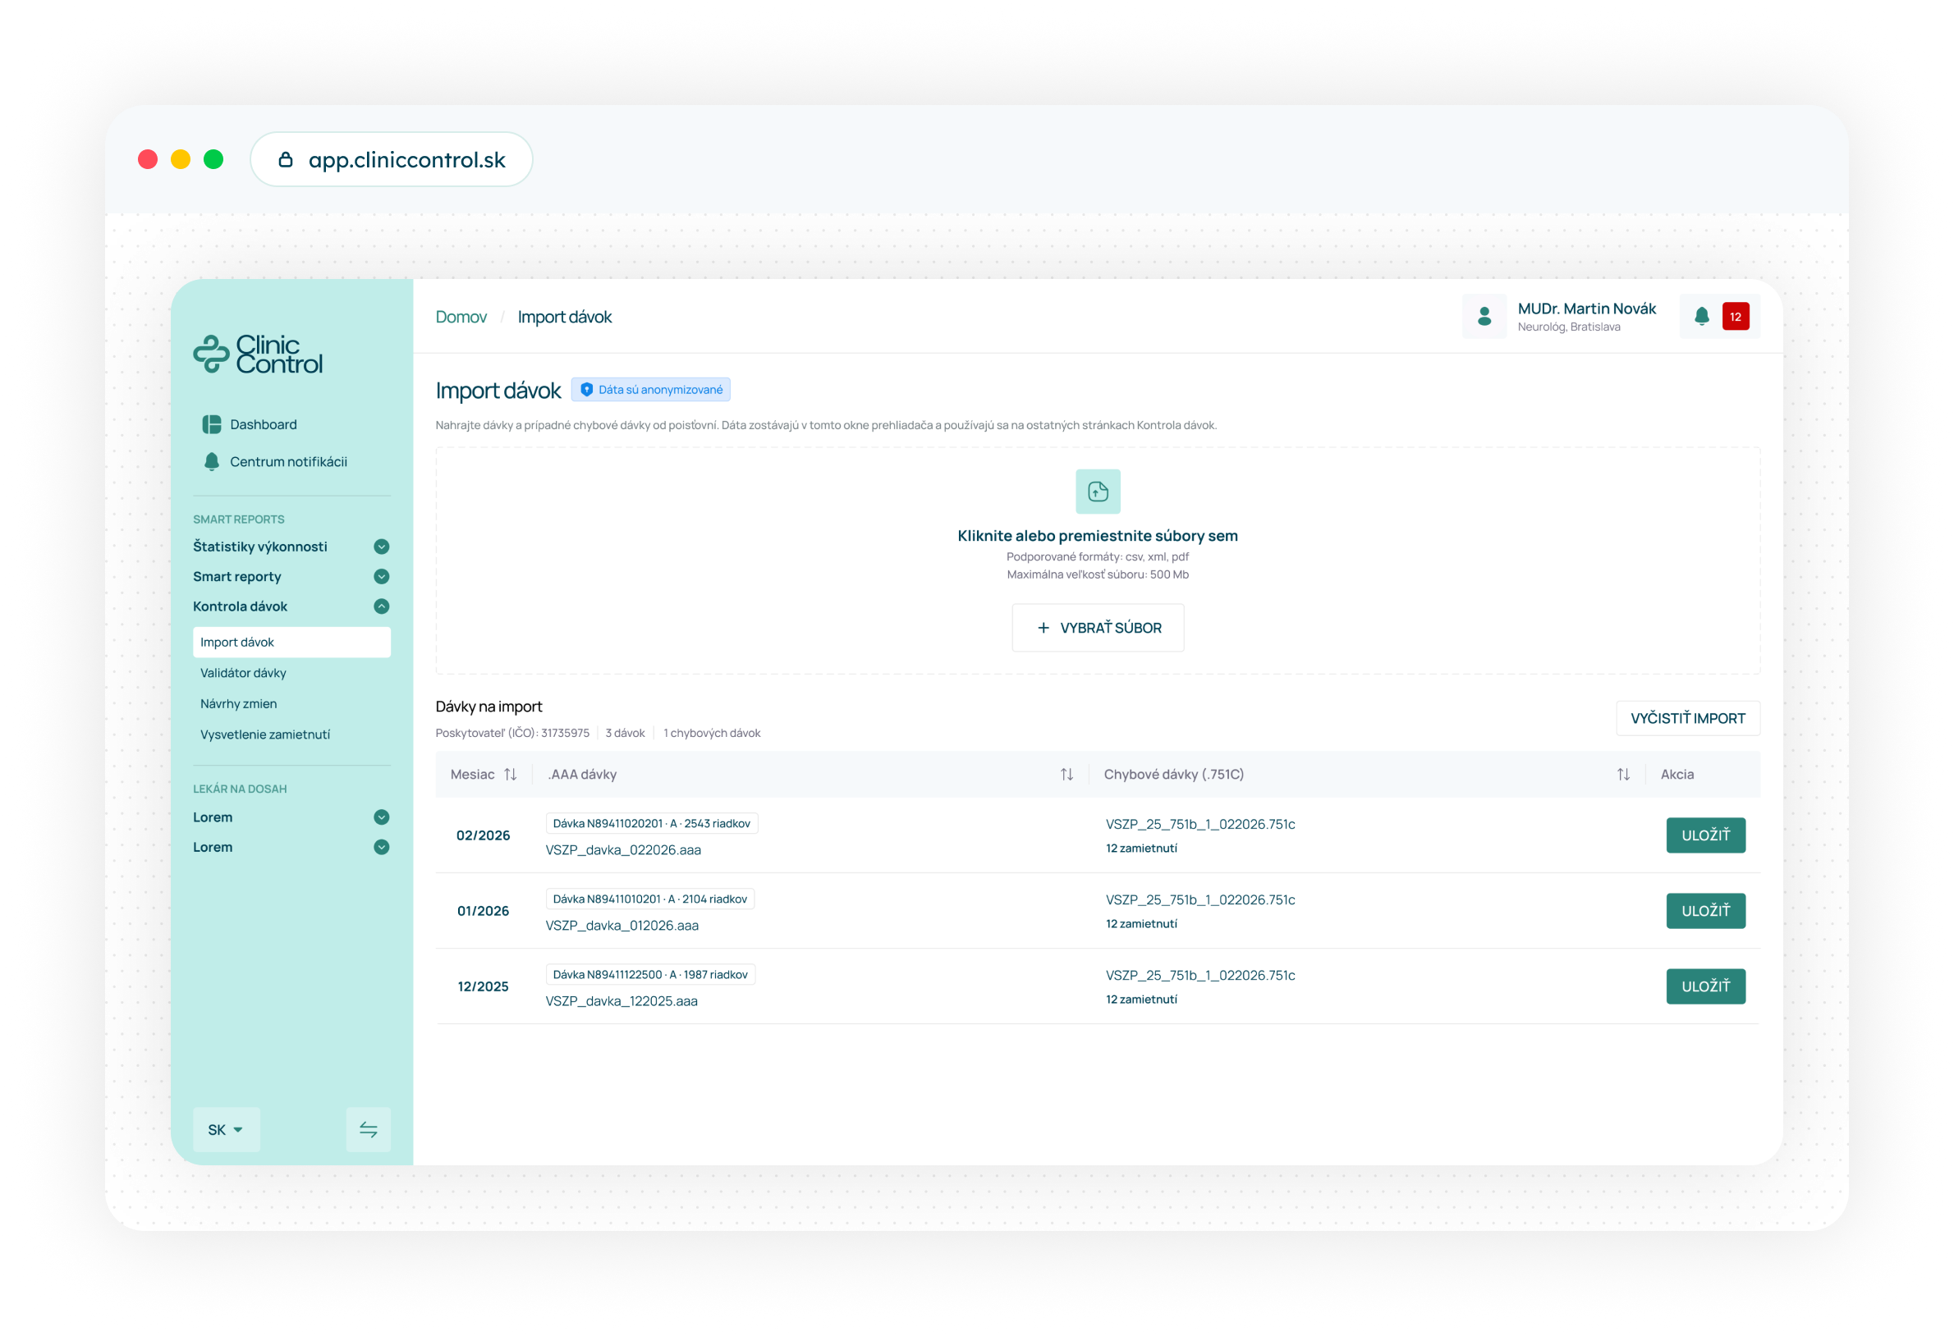This screenshot has height=1336, width=1954.
Task: Click the macOS yellow minimize dot
Action: coord(181,160)
